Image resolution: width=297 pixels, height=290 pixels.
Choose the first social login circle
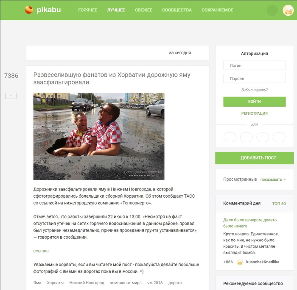[x=230, y=137]
